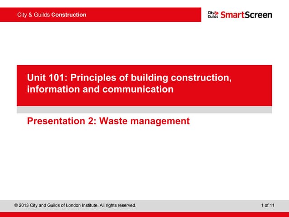Click the '© 2013' copyright symbol text
Screen dimensions: 289x217
(23, 206)
